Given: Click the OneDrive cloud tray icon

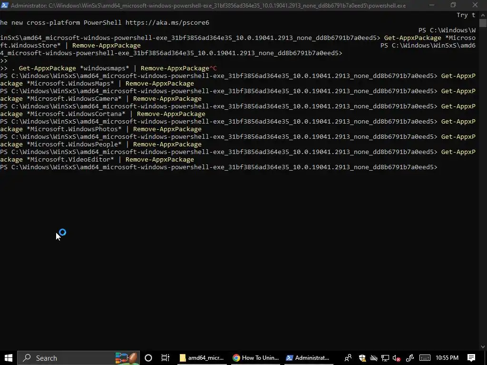Looking at the screenshot, I should click(x=373, y=358).
